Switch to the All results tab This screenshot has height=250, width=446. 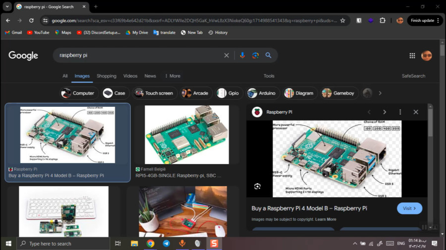pos(65,76)
